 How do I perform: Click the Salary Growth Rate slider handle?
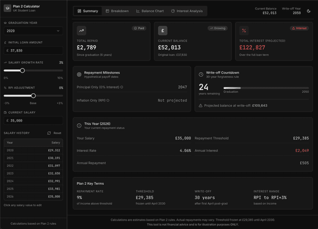tap(22, 71)
